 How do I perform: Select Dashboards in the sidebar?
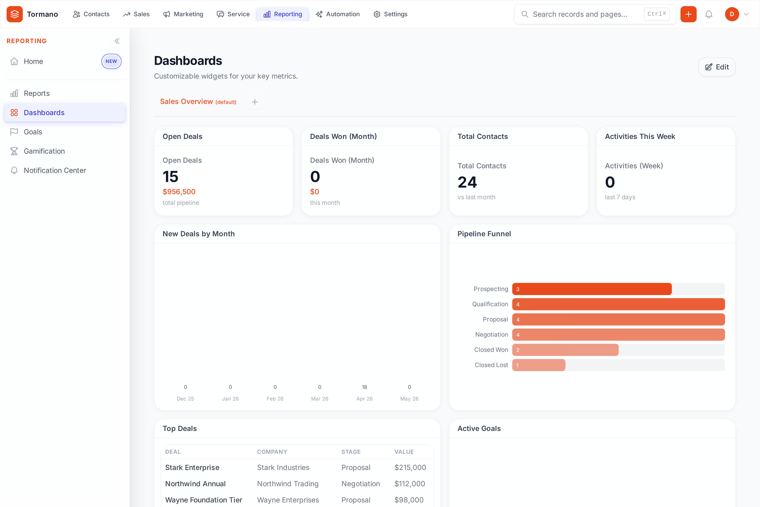(x=65, y=113)
